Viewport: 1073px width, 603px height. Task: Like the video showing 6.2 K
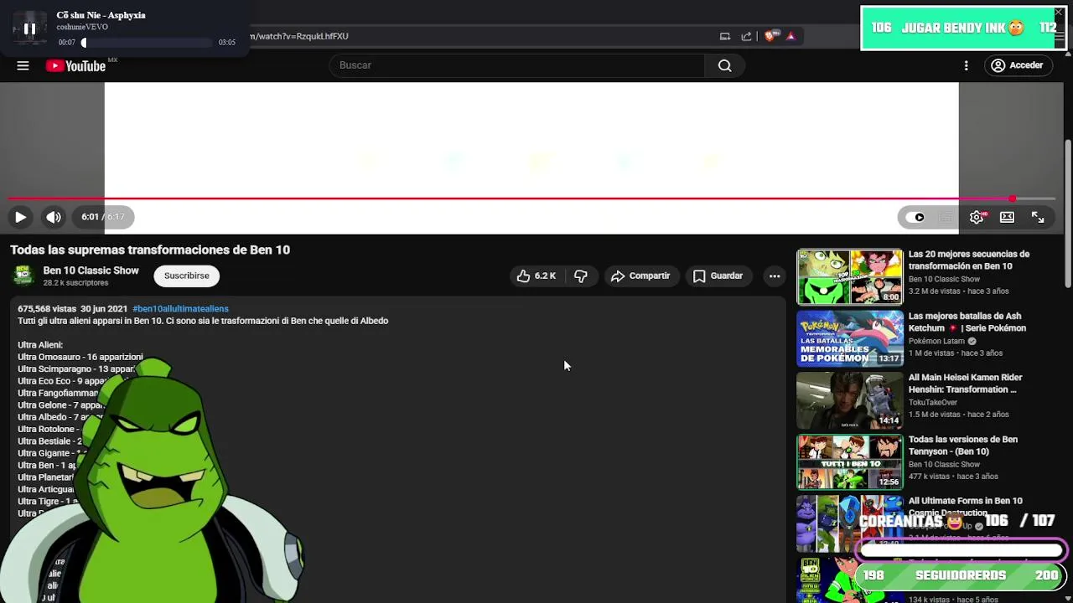(x=536, y=276)
